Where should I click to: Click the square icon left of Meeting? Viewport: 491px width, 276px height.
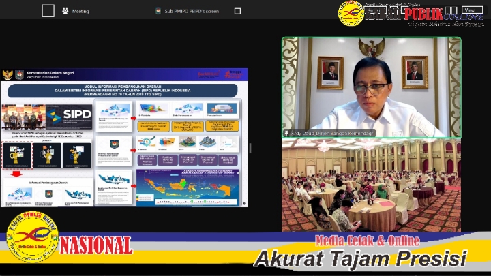coord(48,10)
